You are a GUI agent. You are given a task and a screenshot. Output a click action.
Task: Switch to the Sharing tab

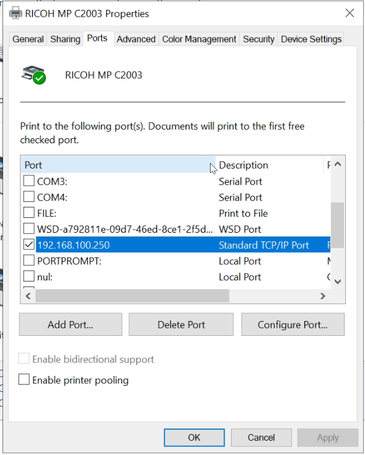(65, 39)
